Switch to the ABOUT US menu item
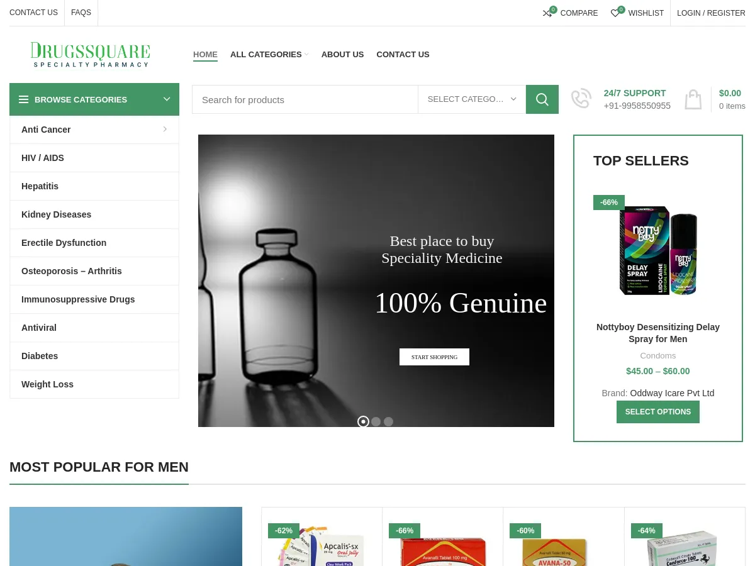 tap(342, 55)
